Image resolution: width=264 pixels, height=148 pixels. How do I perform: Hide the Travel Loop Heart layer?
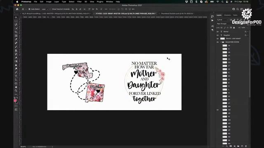coord(217,39)
